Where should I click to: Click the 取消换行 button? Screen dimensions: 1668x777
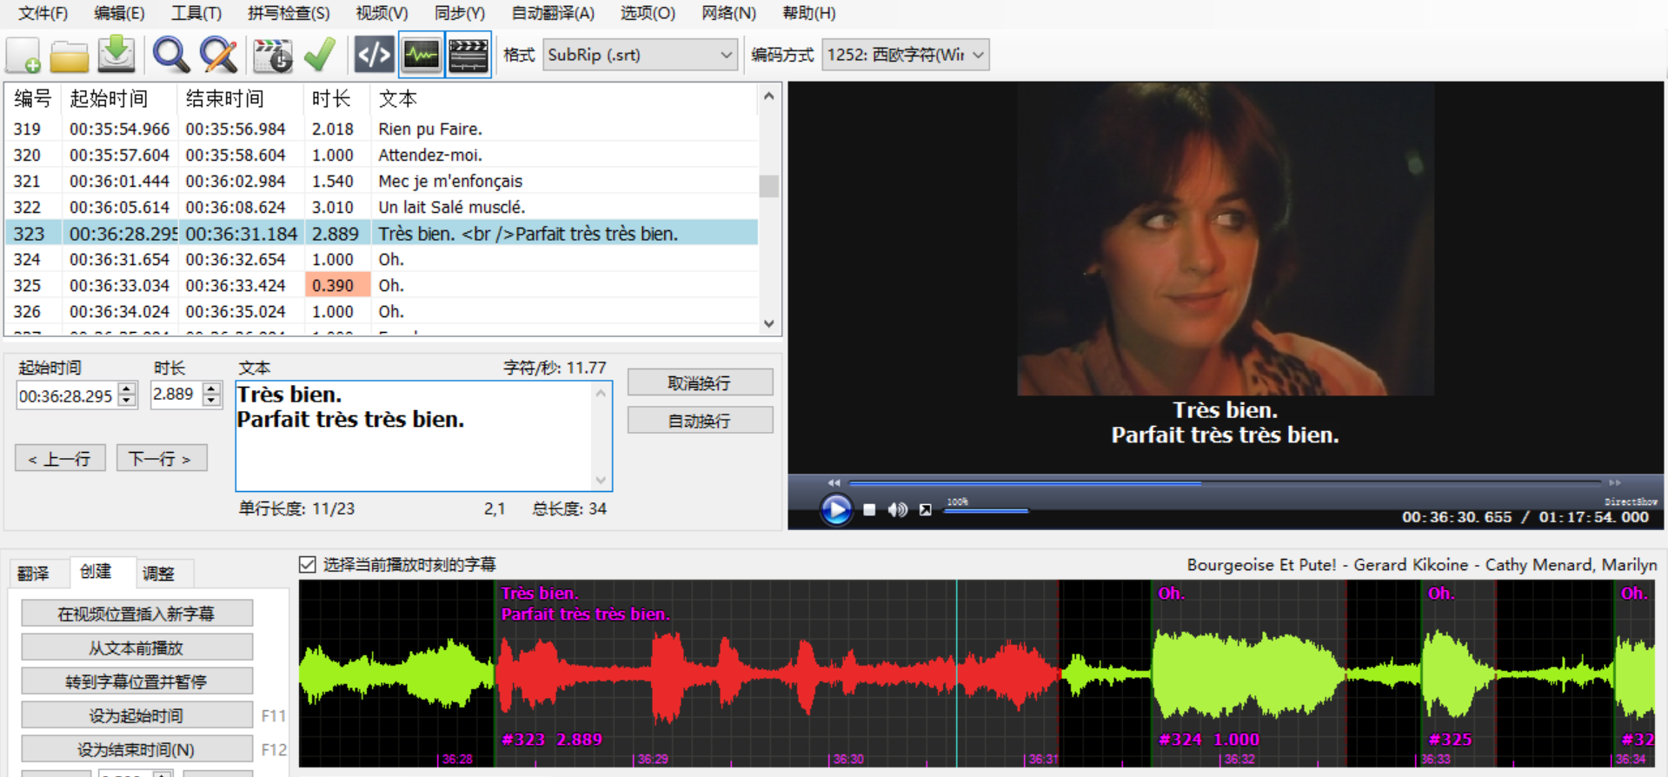tap(700, 383)
